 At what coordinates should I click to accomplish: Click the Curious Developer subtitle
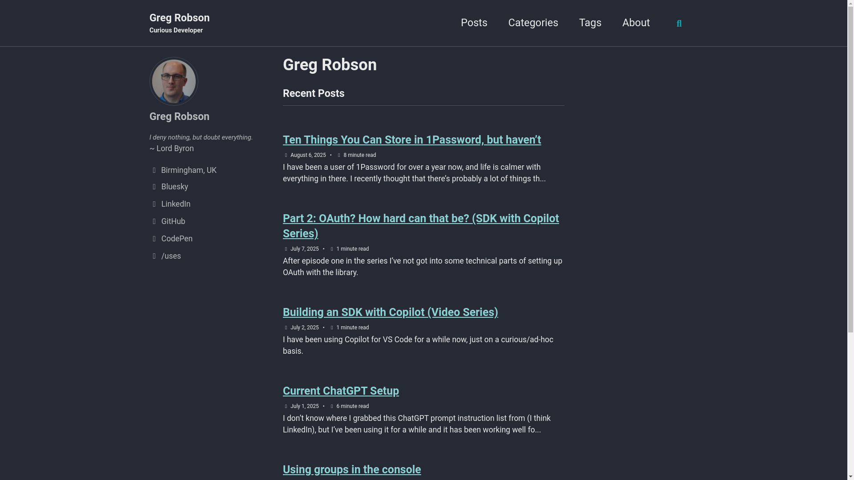[x=176, y=30]
